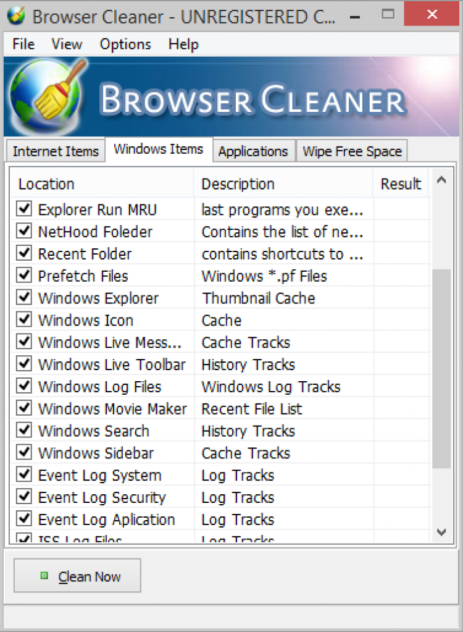Click the scrollbar down arrow
463x632 pixels.
point(441,532)
